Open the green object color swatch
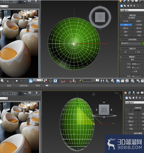 pos(143,43)
